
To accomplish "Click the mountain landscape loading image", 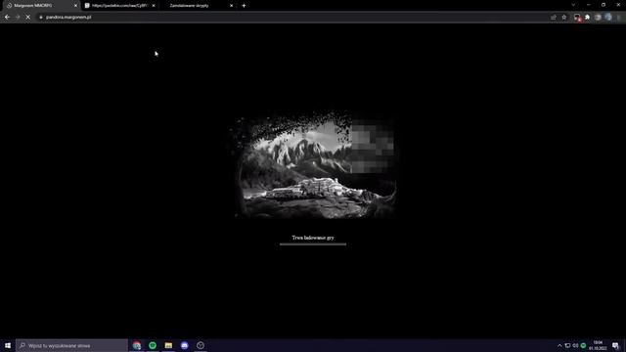I will 314,165.
